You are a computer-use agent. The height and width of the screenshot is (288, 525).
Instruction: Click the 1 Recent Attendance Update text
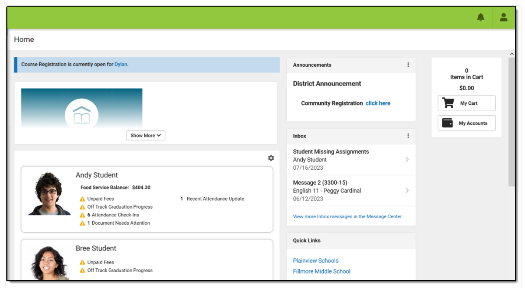(x=212, y=199)
